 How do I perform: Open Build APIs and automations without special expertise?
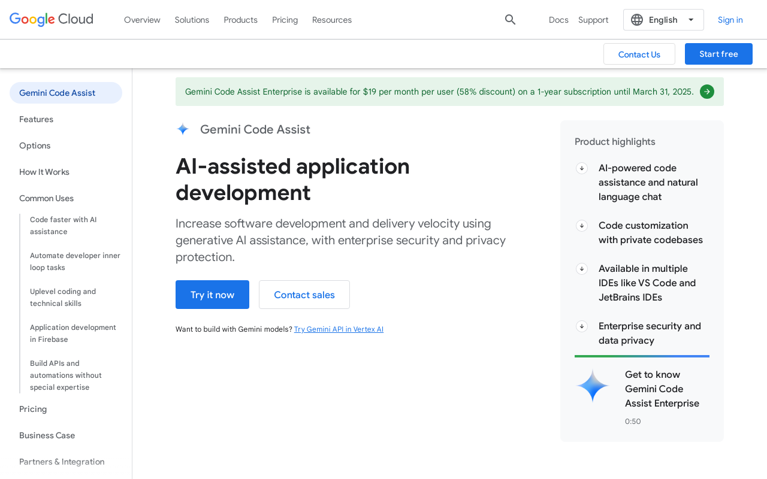pyautogui.click(x=66, y=375)
